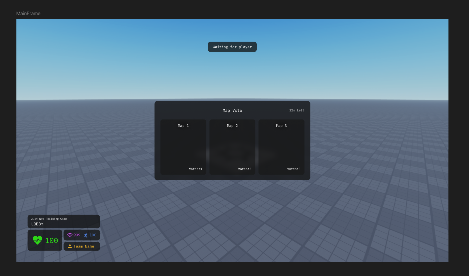Click the 12s Left timer text
Viewport: 469px width, 276px height.
[297, 110]
